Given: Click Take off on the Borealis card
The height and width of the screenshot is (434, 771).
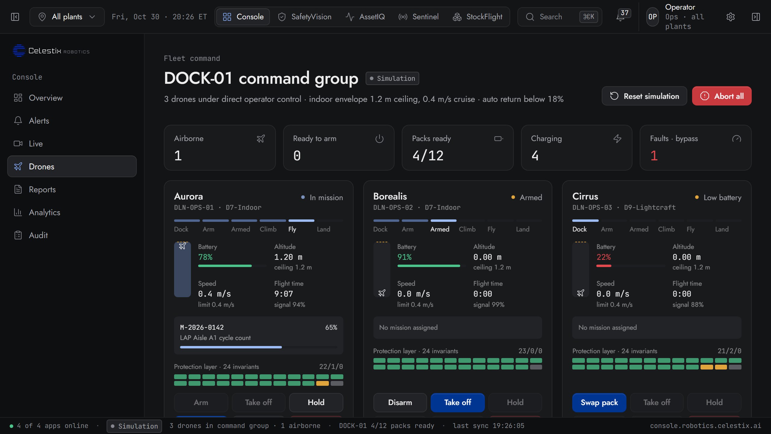Looking at the screenshot, I should (x=457, y=402).
